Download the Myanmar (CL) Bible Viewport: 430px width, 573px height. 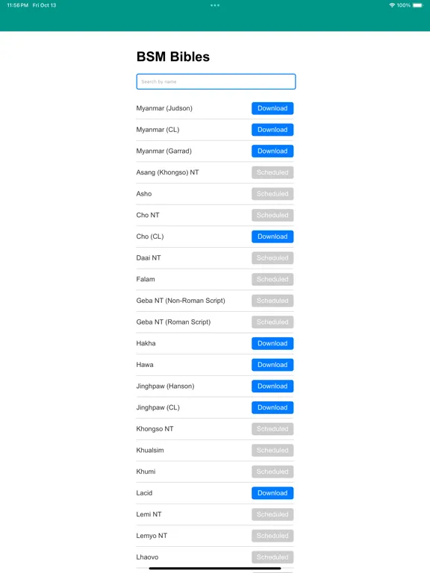pyautogui.click(x=272, y=130)
